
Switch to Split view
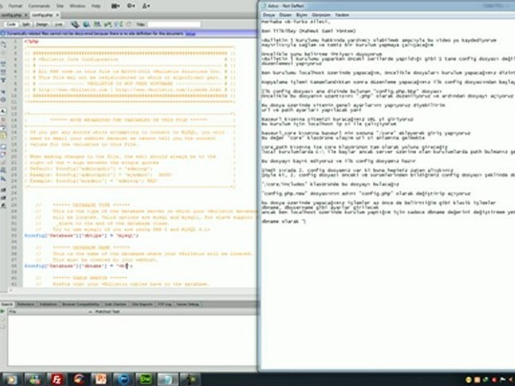click(x=26, y=24)
